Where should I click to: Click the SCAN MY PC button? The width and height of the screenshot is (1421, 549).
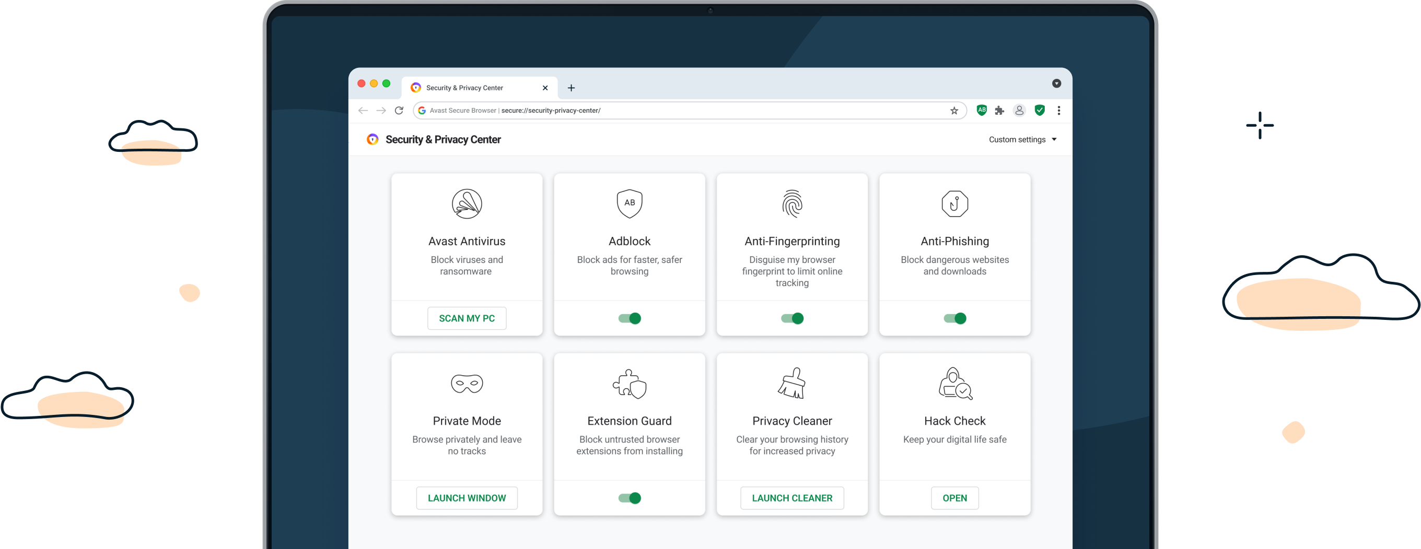(467, 318)
